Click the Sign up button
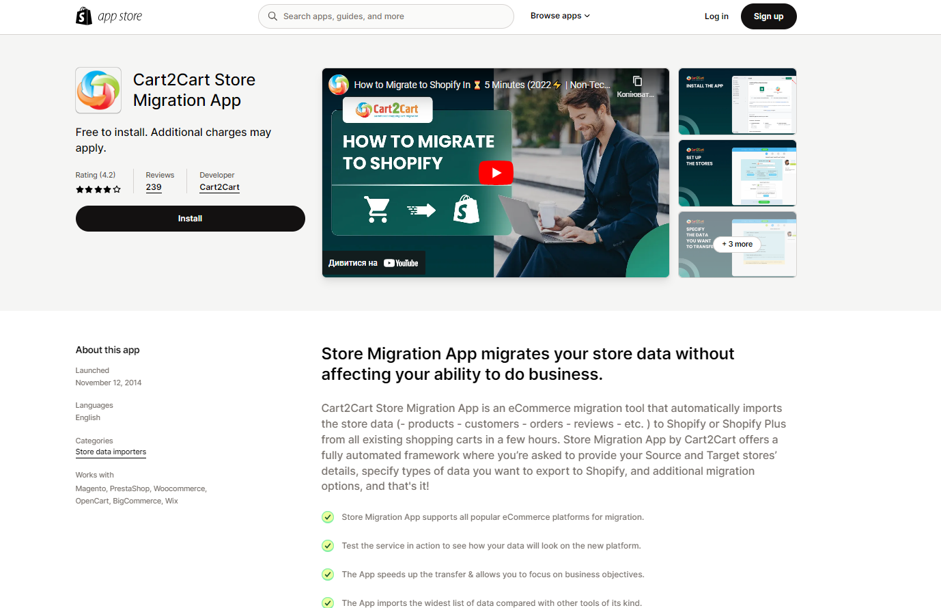941x608 pixels. 768,16
